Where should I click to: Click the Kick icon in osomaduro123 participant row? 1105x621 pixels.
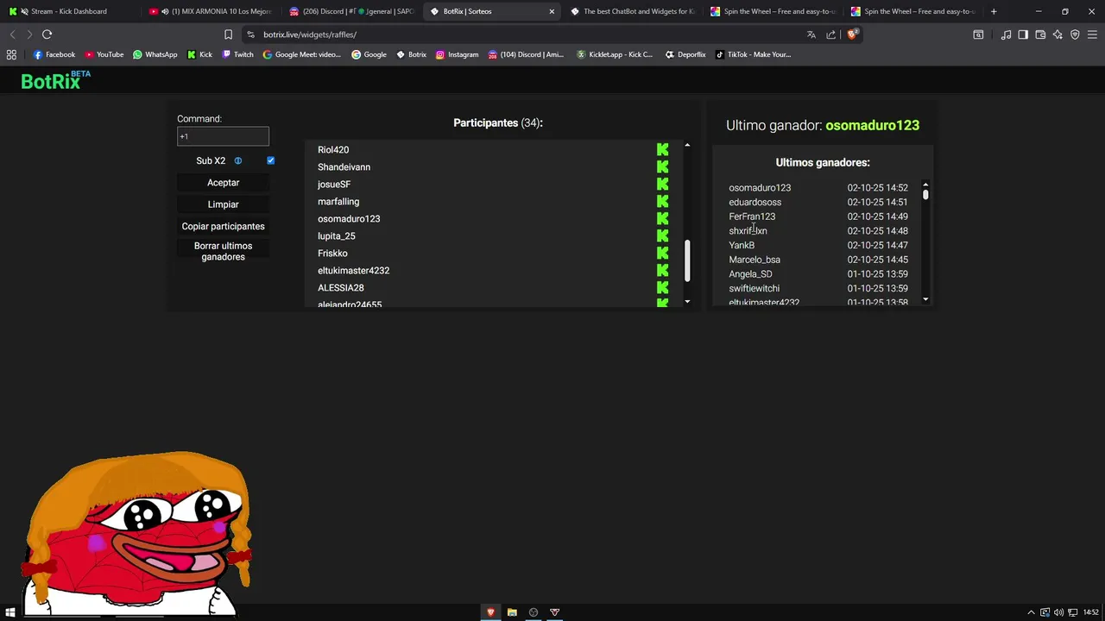[x=662, y=219]
